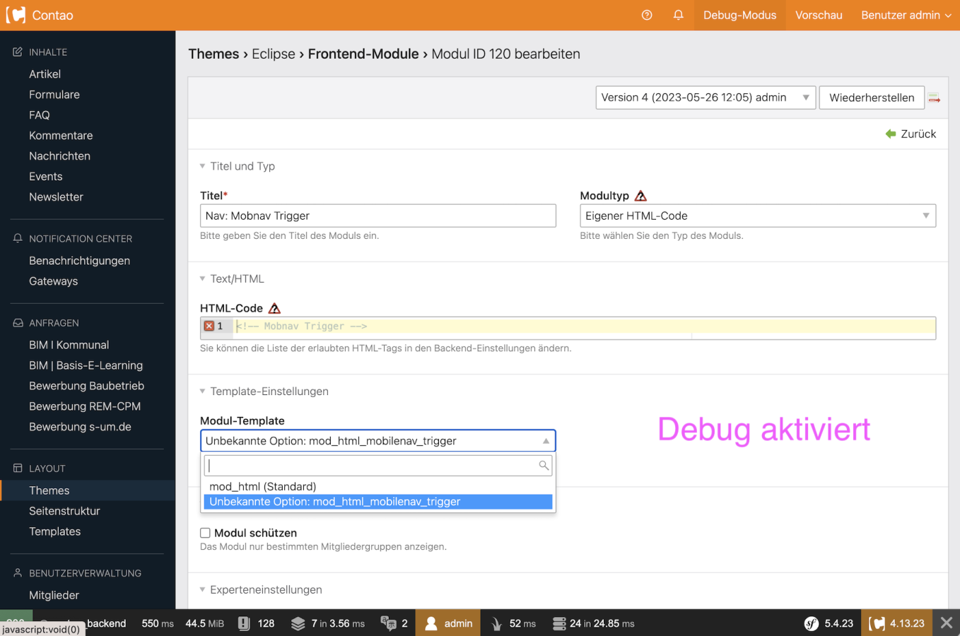960x636 pixels.
Task: Click the Wiederherstellen button
Action: tap(871, 98)
